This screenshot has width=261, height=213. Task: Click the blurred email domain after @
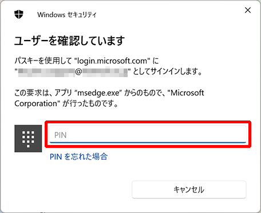(x=105, y=73)
